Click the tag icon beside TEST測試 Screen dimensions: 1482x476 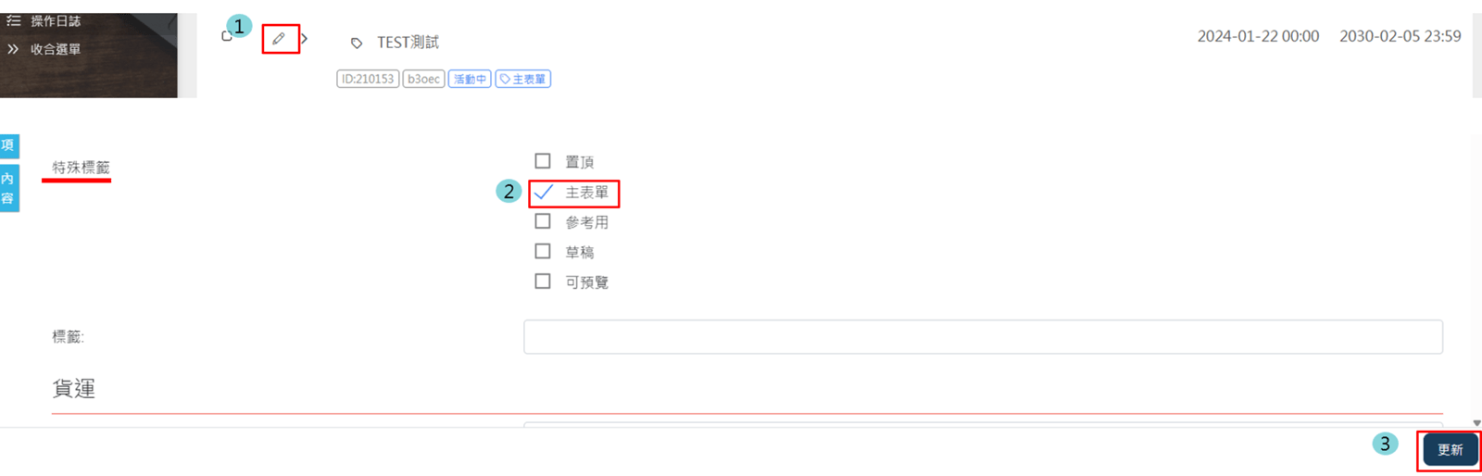tap(357, 43)
